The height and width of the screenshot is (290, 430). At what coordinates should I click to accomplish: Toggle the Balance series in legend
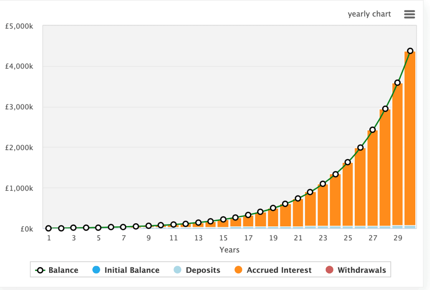coord(63,270)
